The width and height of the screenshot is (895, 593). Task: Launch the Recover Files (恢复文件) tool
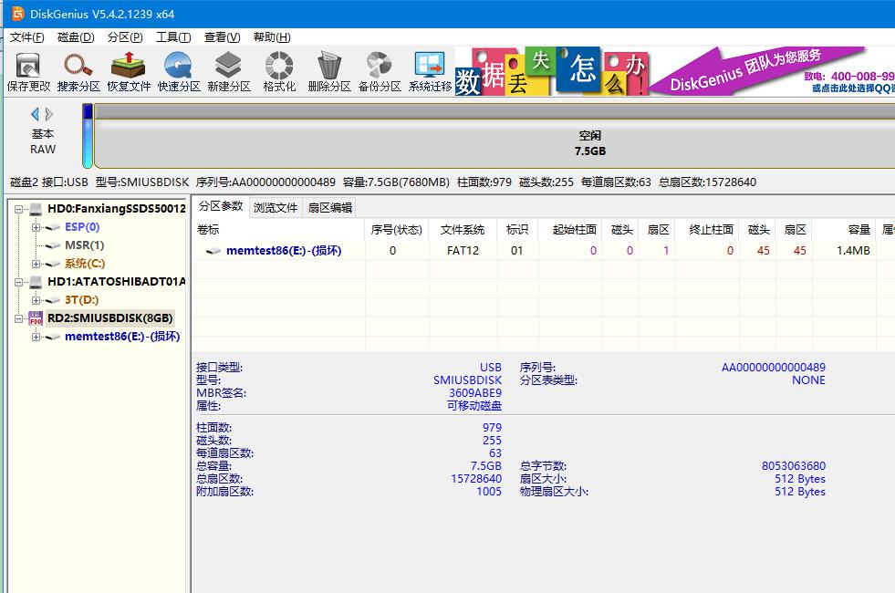(129, 72)
